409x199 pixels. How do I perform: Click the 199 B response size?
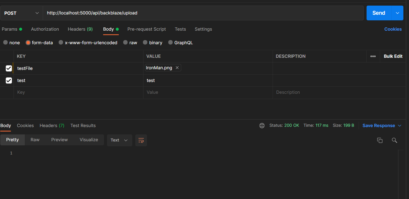(349, 126)
